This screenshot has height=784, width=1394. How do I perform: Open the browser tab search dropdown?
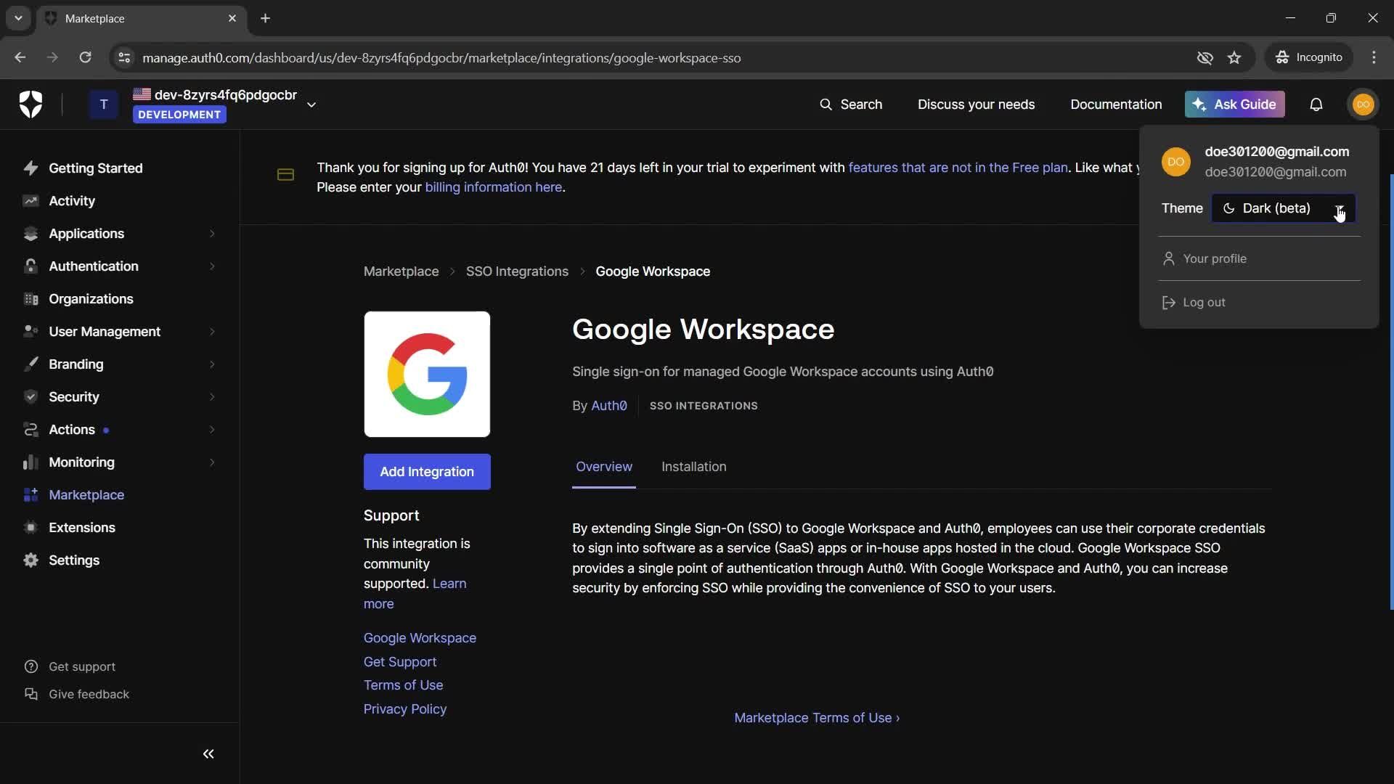tap(18, 18)
